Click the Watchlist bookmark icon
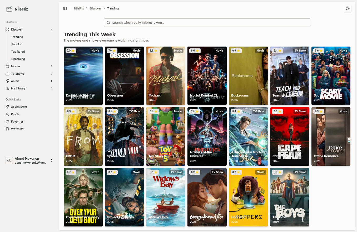Viewport: 357px width, 232px height. tap(7, 129)
